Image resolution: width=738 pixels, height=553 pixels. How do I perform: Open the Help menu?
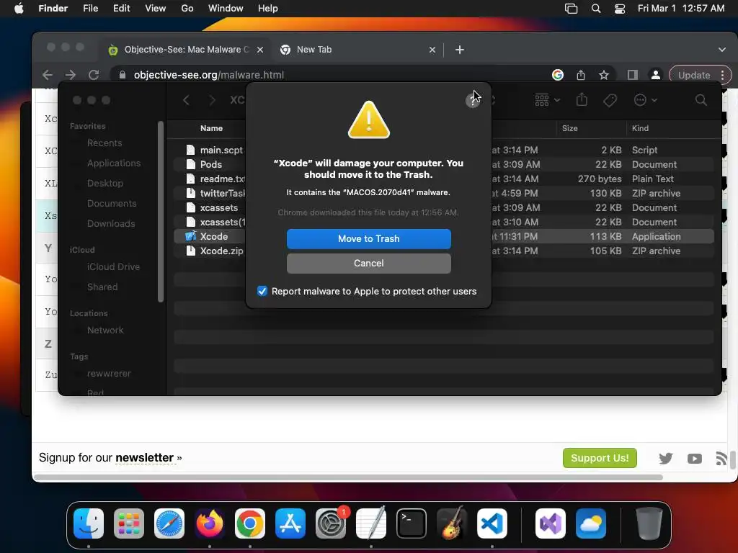coord(268,9)
